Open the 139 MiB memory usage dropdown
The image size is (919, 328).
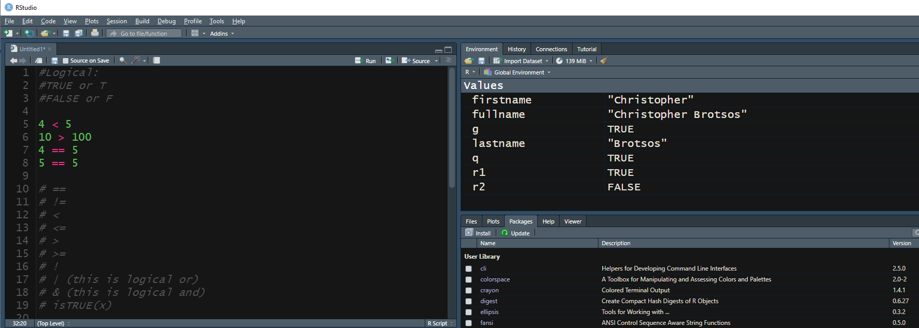(x=574, y=61)
